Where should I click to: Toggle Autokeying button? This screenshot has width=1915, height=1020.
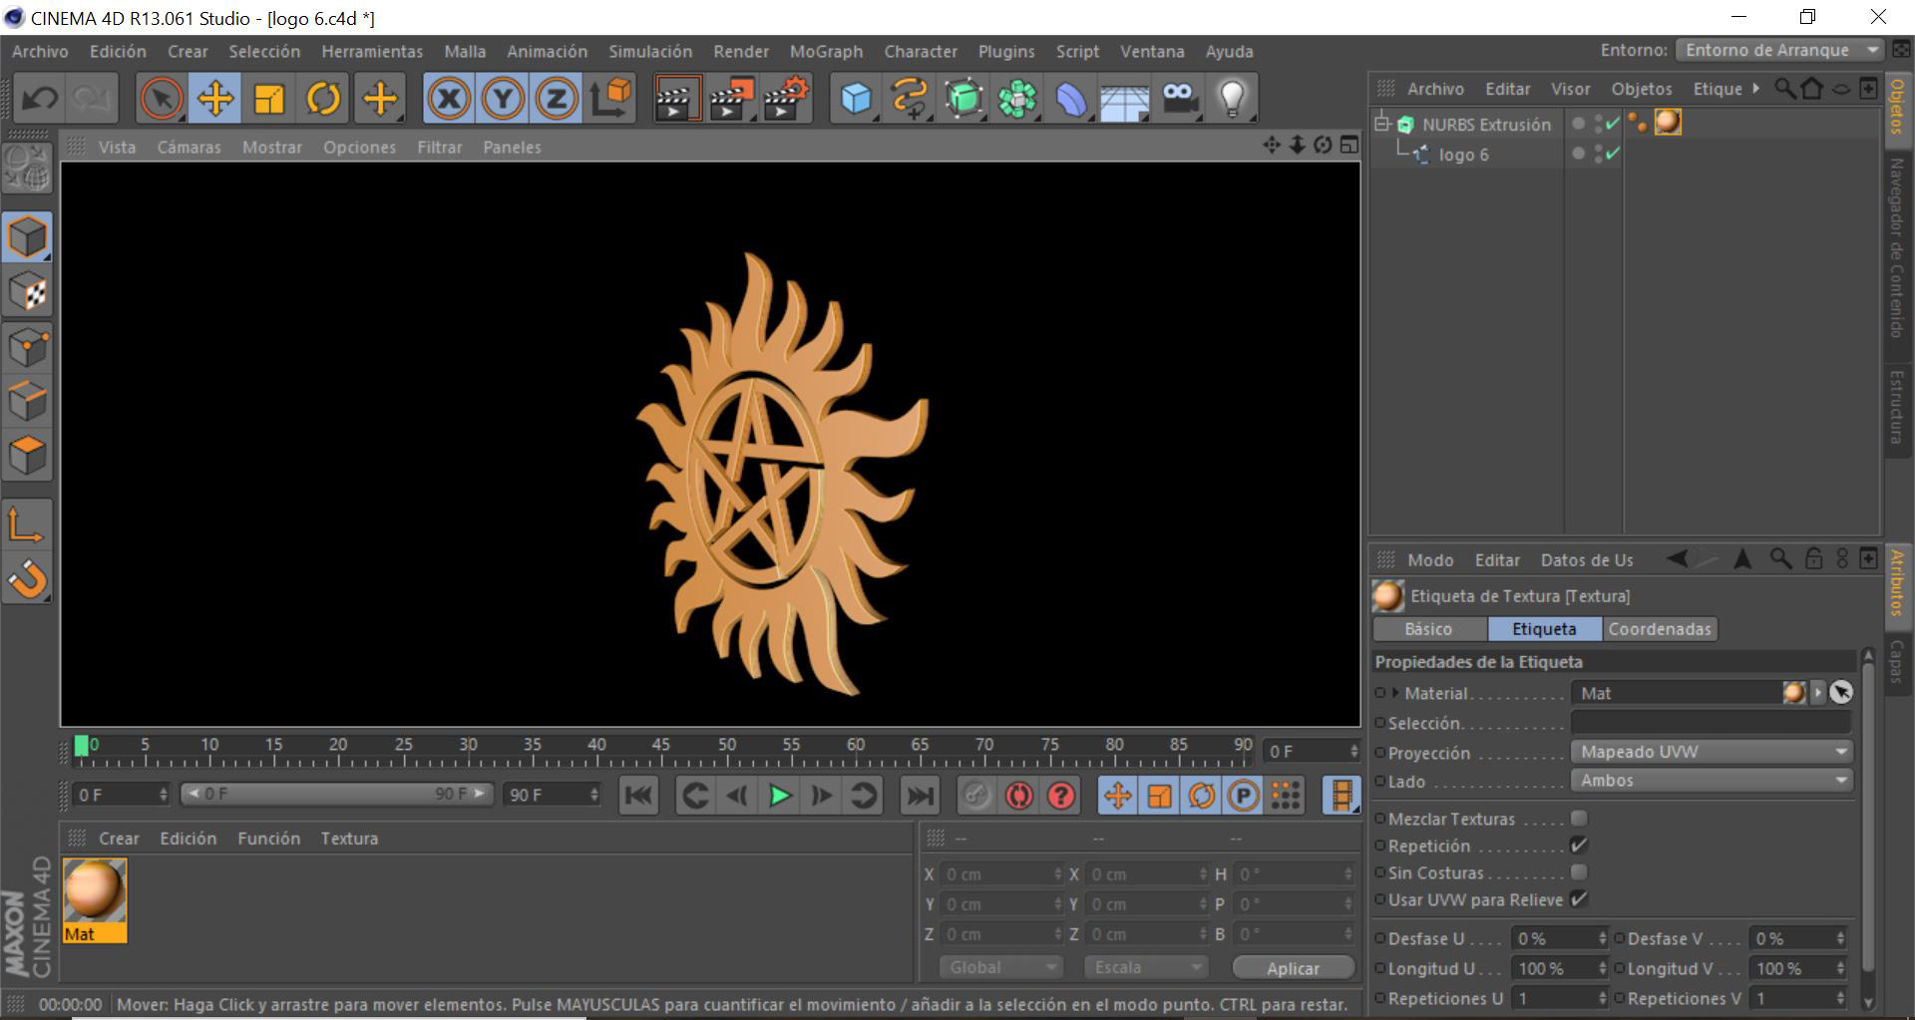[x=1018, y=795]
